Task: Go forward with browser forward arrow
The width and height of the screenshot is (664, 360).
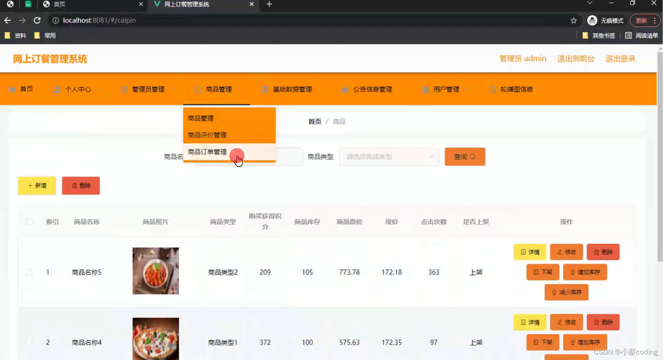Action: point(22,20)
